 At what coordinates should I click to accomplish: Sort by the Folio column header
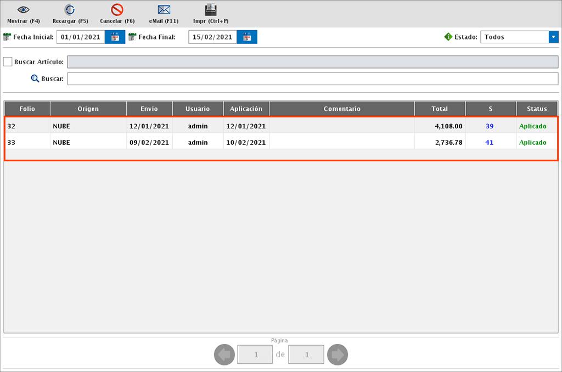[x=27, y=109]
